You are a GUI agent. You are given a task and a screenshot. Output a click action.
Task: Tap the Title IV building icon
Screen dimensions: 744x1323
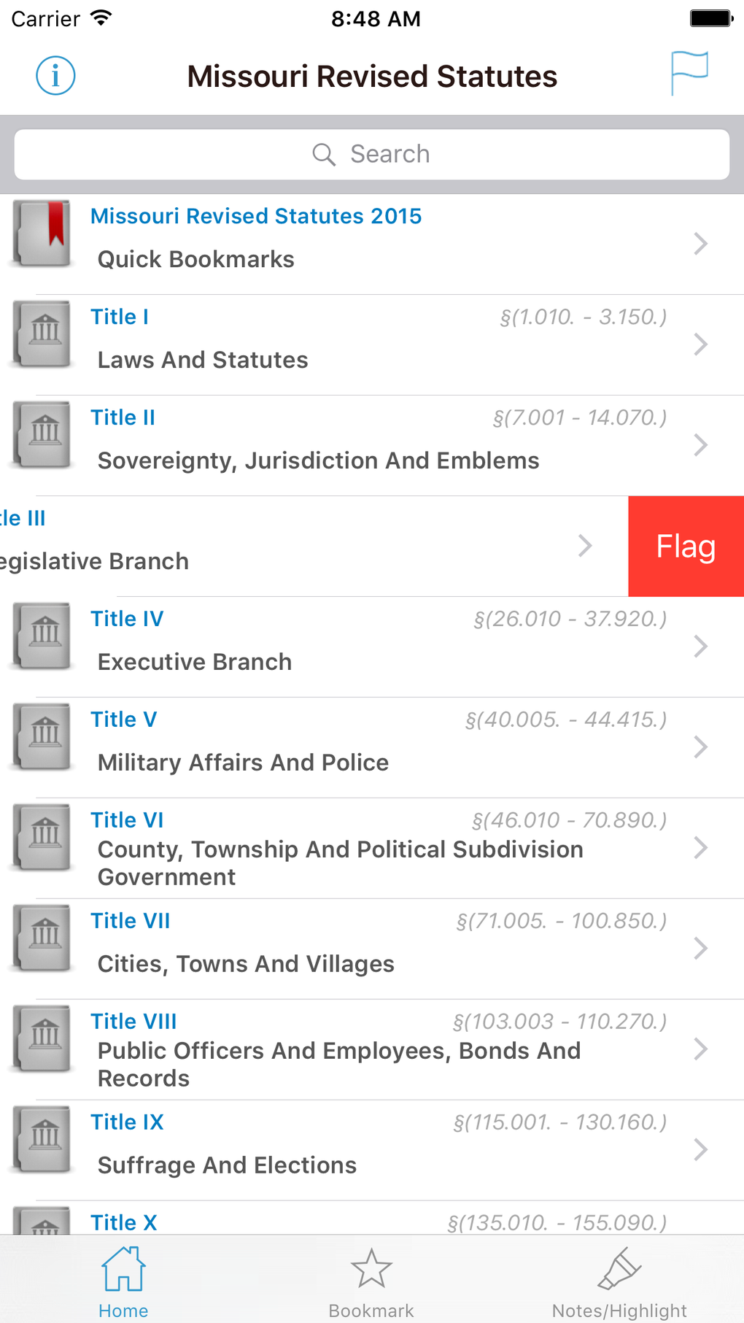pos(43,635)
